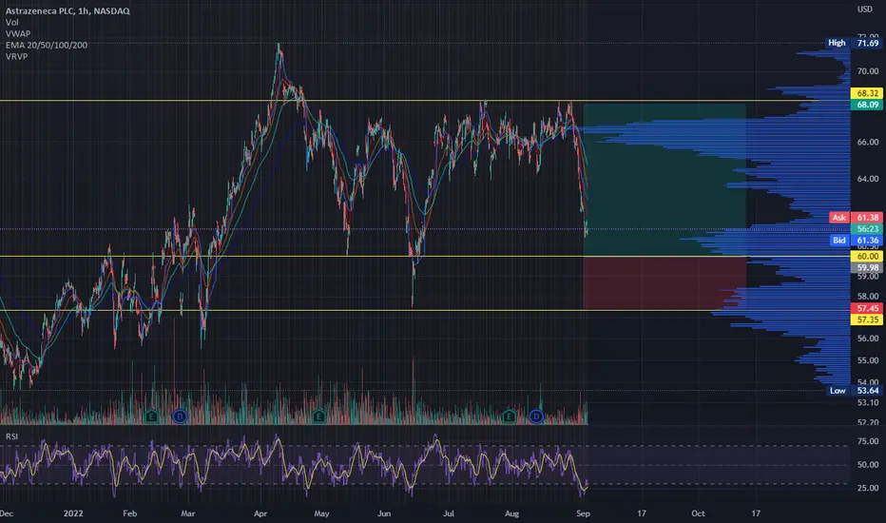Click the RSI pane label
The width and height of the screenshot is (886, 523).
pyautogui.click(x=11, y=436)
